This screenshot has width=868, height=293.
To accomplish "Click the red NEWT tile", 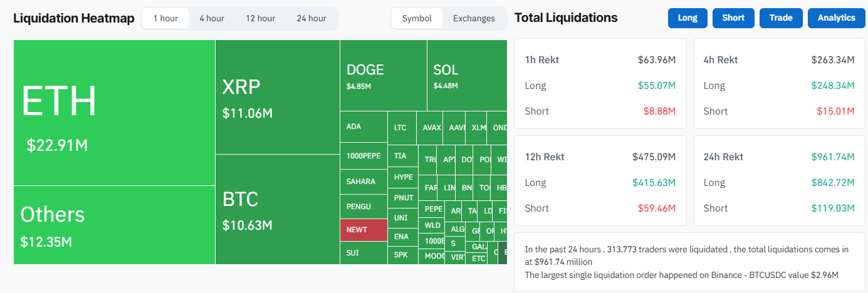I will [363, 230].
